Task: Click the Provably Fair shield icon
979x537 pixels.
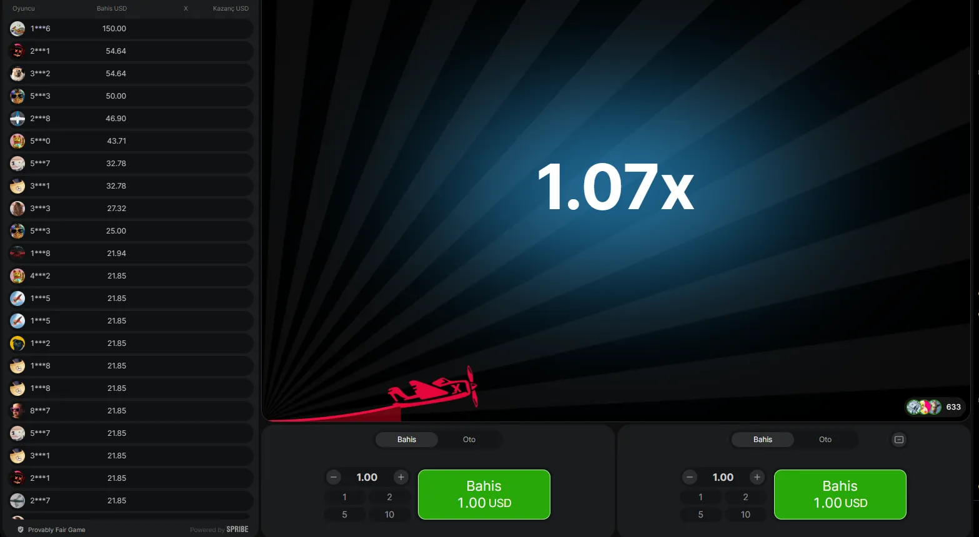Action: (21, 530)
